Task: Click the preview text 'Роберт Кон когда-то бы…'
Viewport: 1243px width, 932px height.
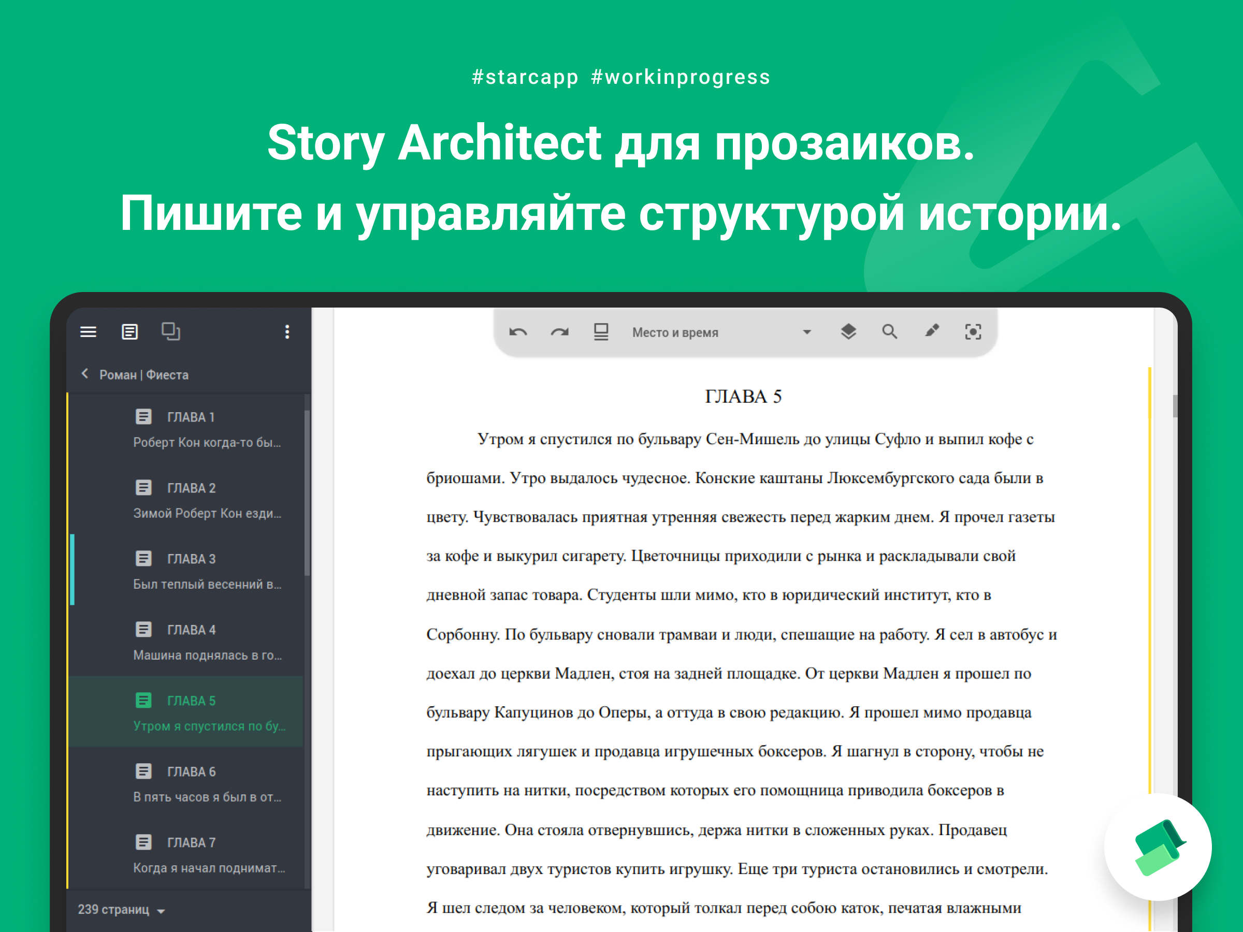Action: (207, 443)
